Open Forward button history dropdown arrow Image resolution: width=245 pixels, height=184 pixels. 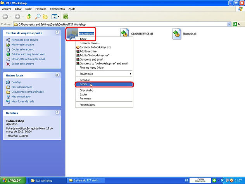pyautogui.click(x=23, y=17)
